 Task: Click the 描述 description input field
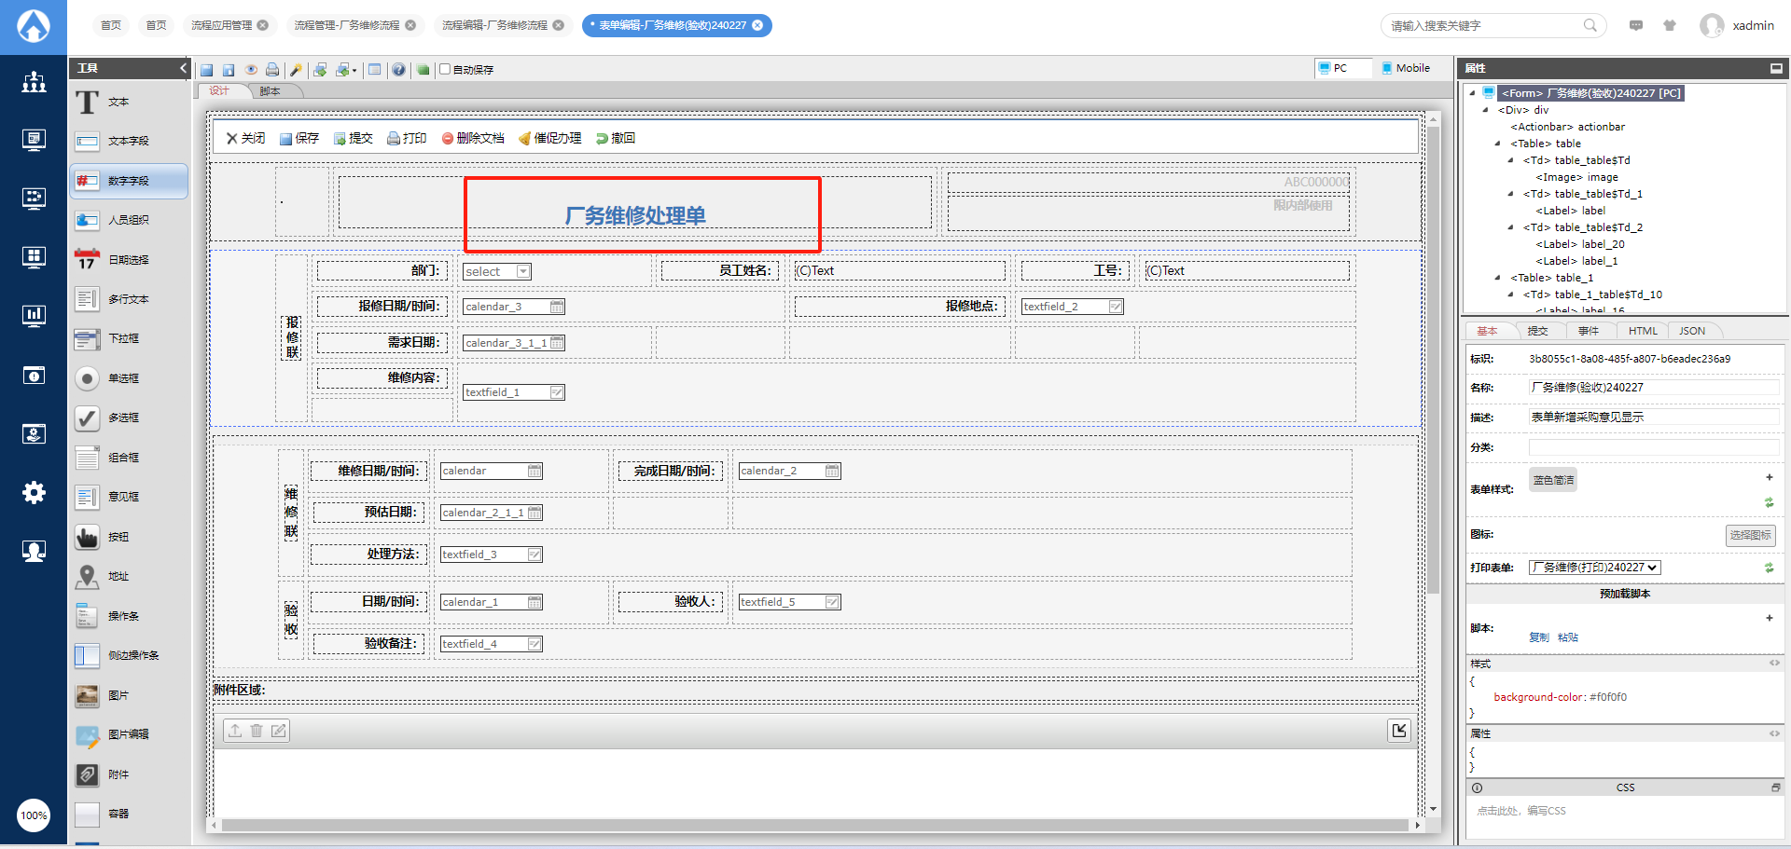[1654, 418]
